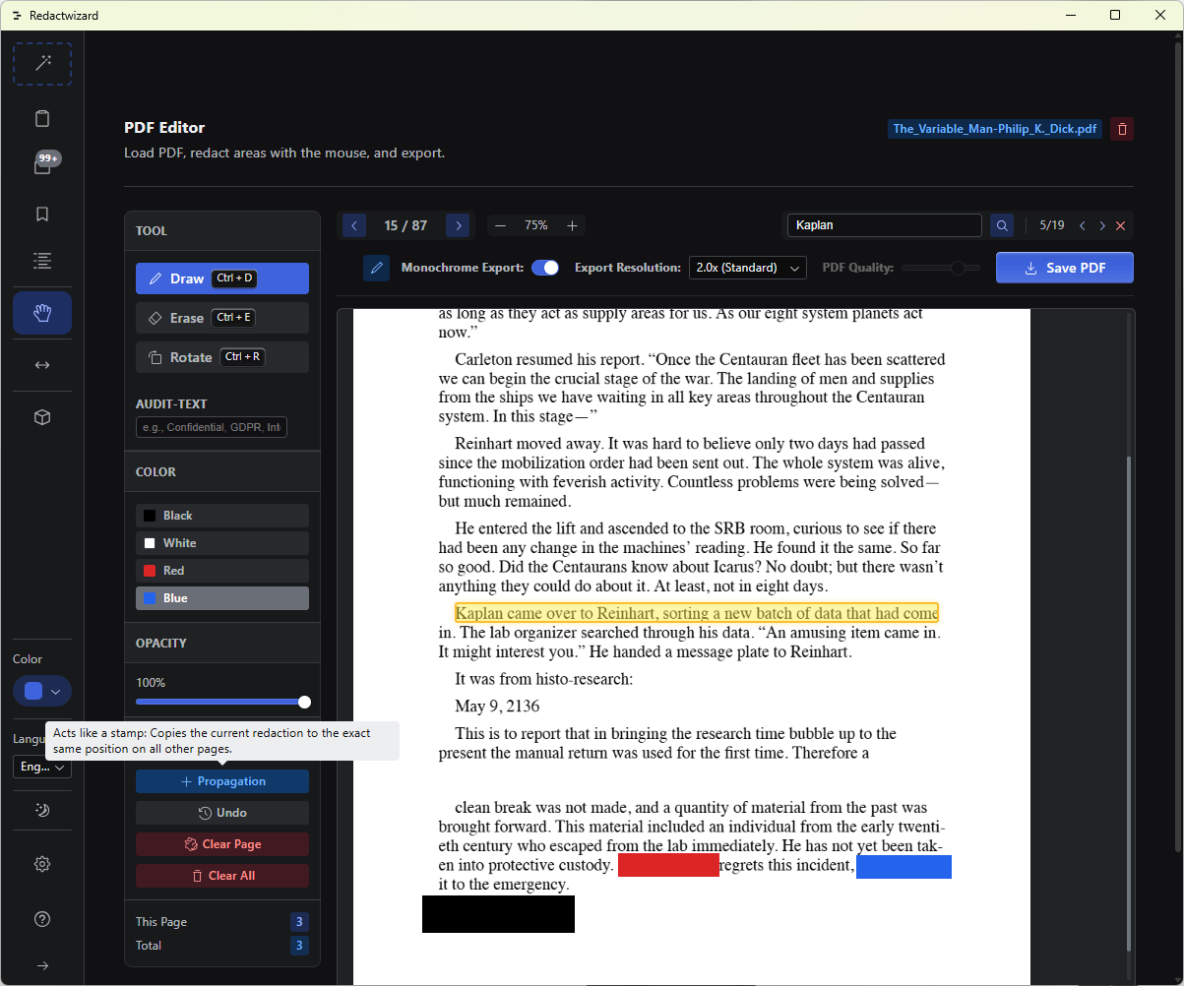The width and height of the screenshot is (1184, 986).
Task: Click the Save PDF button
Action: point(1065,268)
